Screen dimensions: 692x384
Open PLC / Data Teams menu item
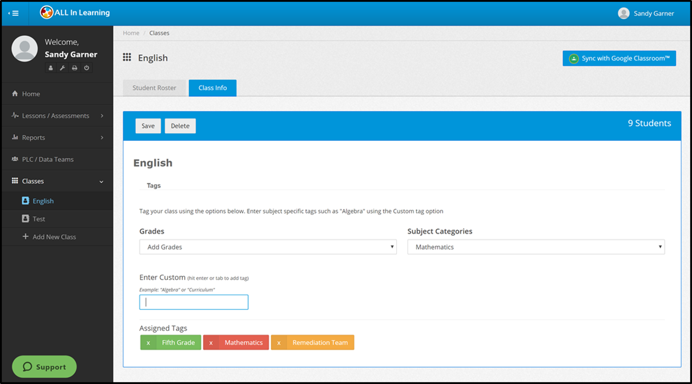[x=47, y=160]
